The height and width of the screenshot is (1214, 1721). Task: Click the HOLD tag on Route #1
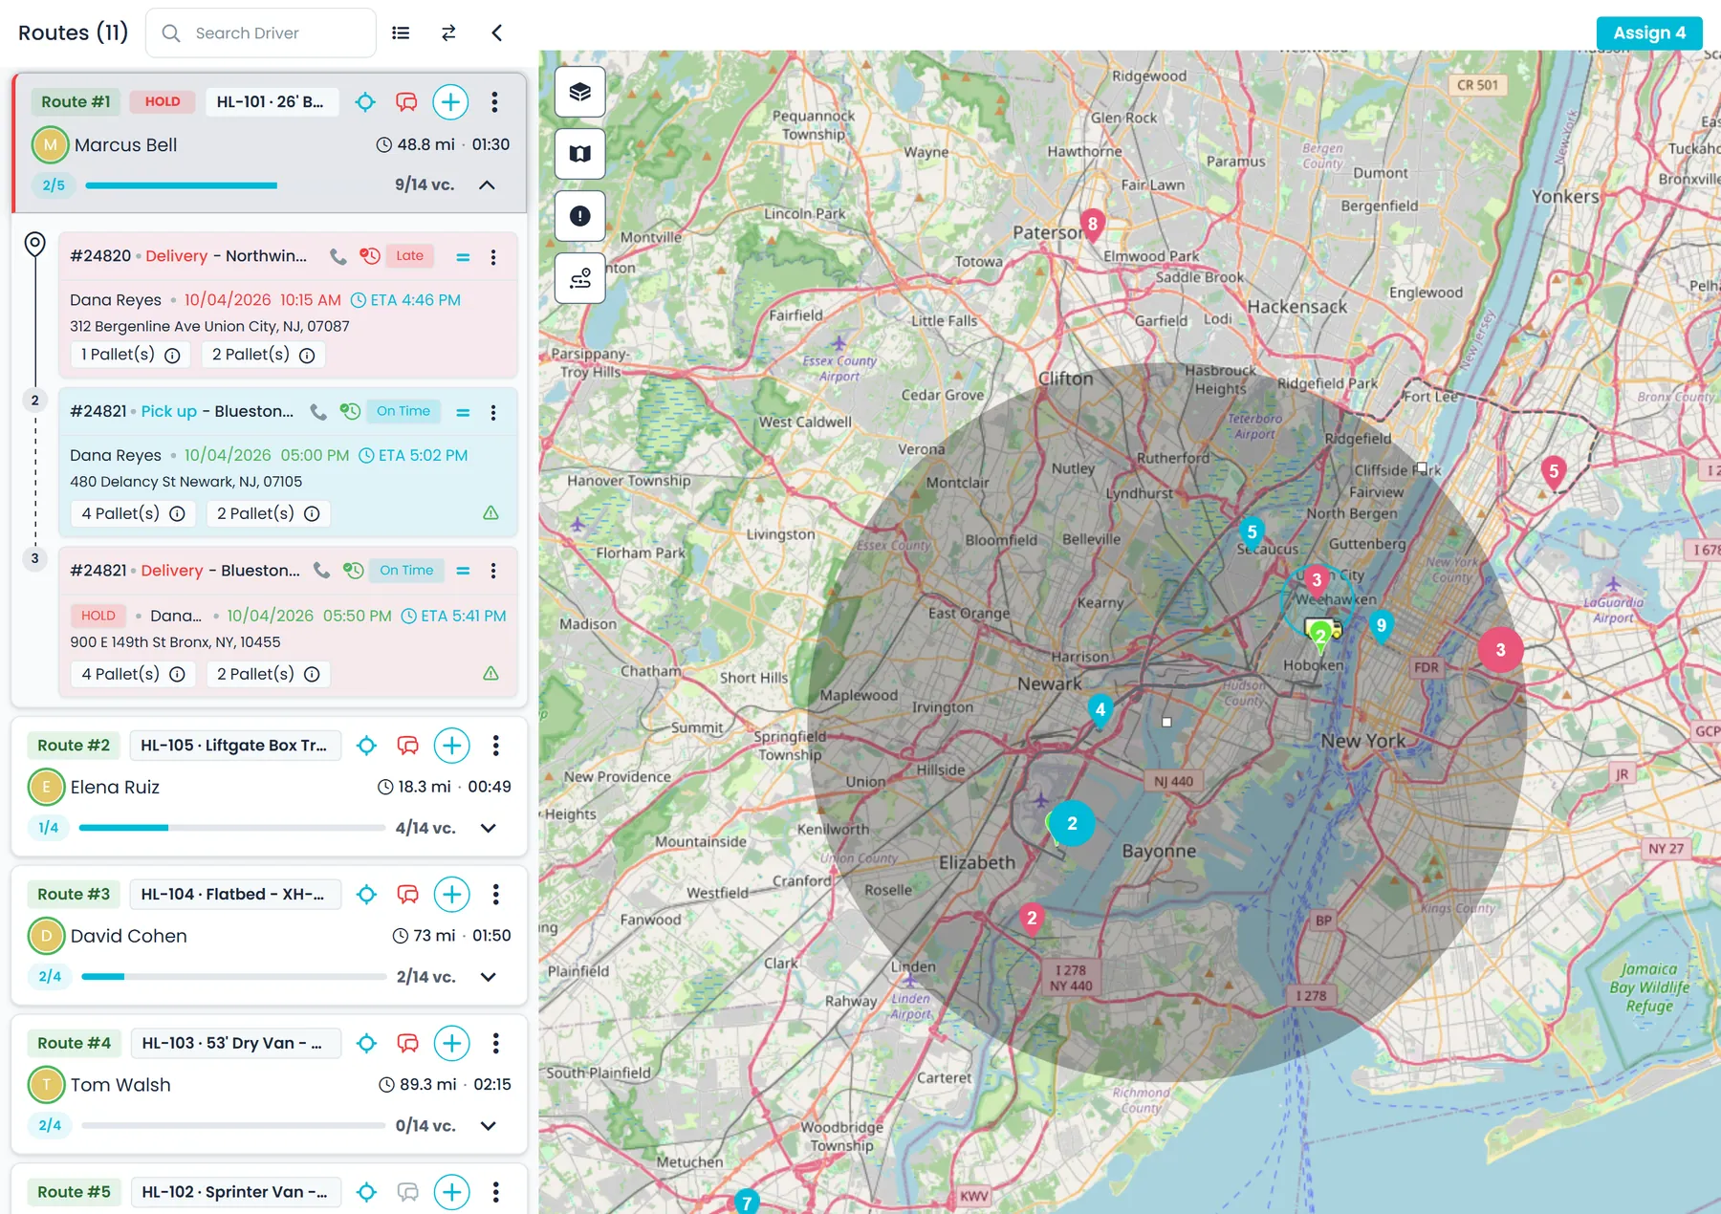(163, 102)
